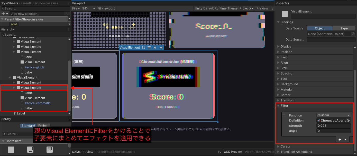Screen dimensions: 357x156
Task: Click the Add new selector field
Action: pyautogui.click(x=38, y=14)
